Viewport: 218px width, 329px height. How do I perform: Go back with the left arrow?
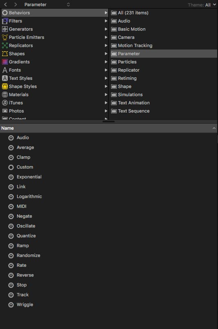pos(6,5)
